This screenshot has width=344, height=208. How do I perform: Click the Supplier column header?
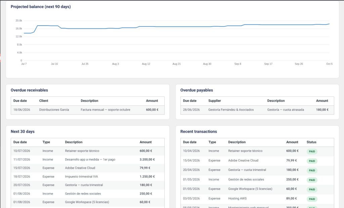click(215, 101)
